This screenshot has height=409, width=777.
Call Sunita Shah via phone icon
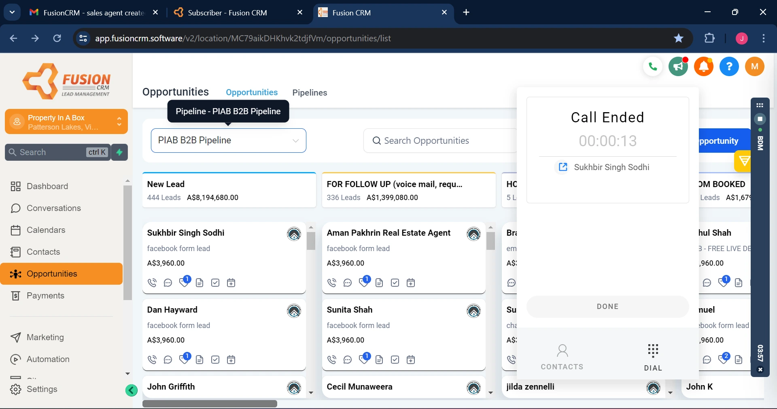[x=332, y=360]
